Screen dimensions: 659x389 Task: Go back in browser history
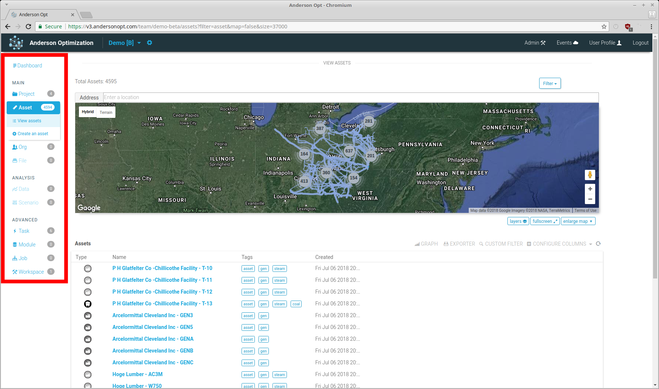(8, 27)
